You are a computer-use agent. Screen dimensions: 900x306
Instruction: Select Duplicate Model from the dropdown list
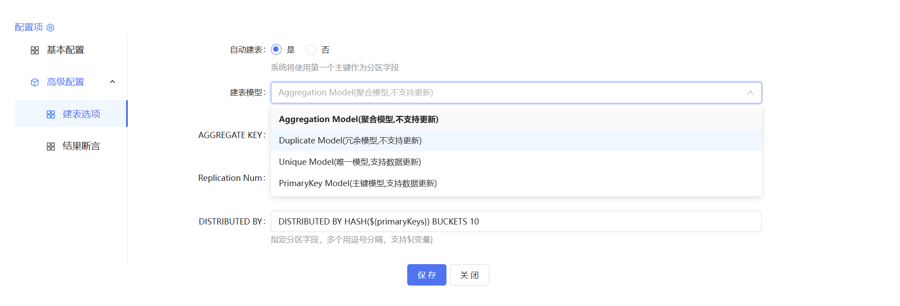350,140
